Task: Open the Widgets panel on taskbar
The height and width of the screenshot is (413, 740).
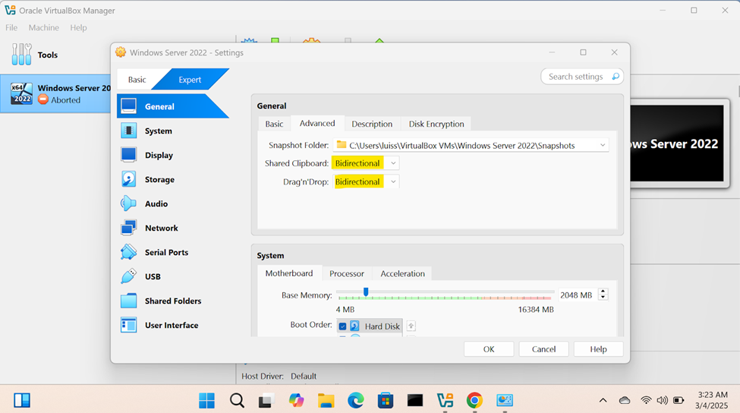Action: (x=22, y=400)
